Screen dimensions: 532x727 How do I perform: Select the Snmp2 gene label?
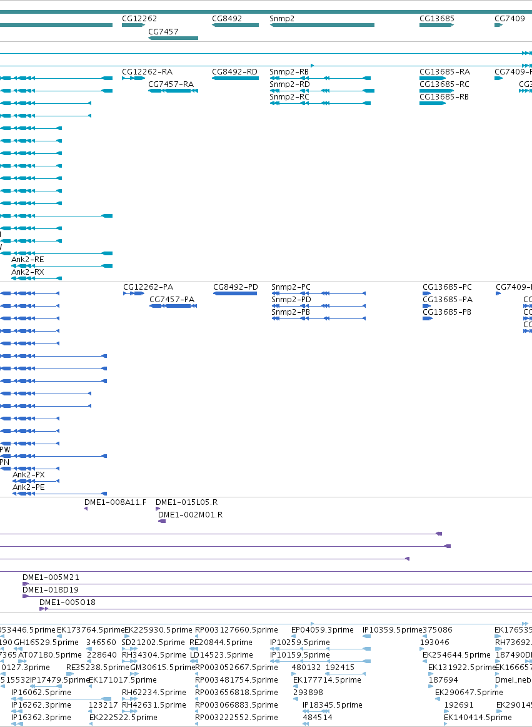pyautogui.click(x=282, y=19)
